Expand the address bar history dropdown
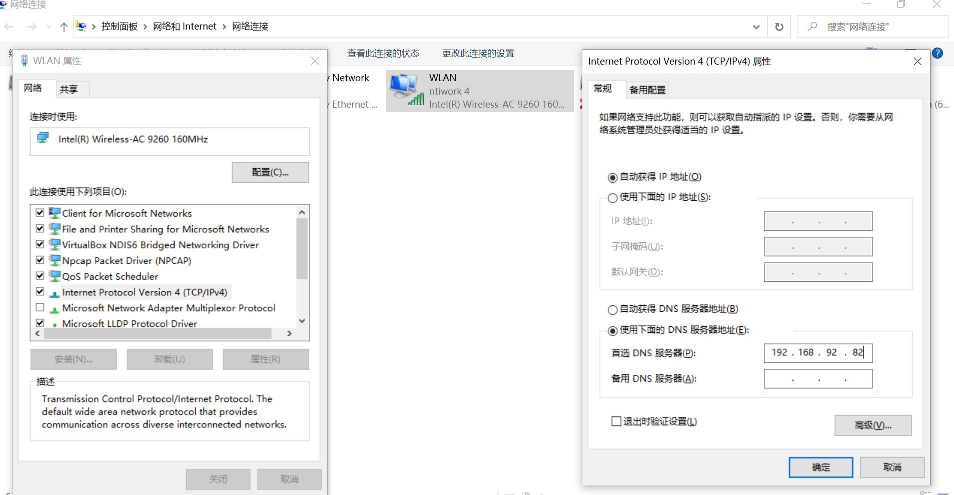 pyautogui.click(x=756, y=27)
